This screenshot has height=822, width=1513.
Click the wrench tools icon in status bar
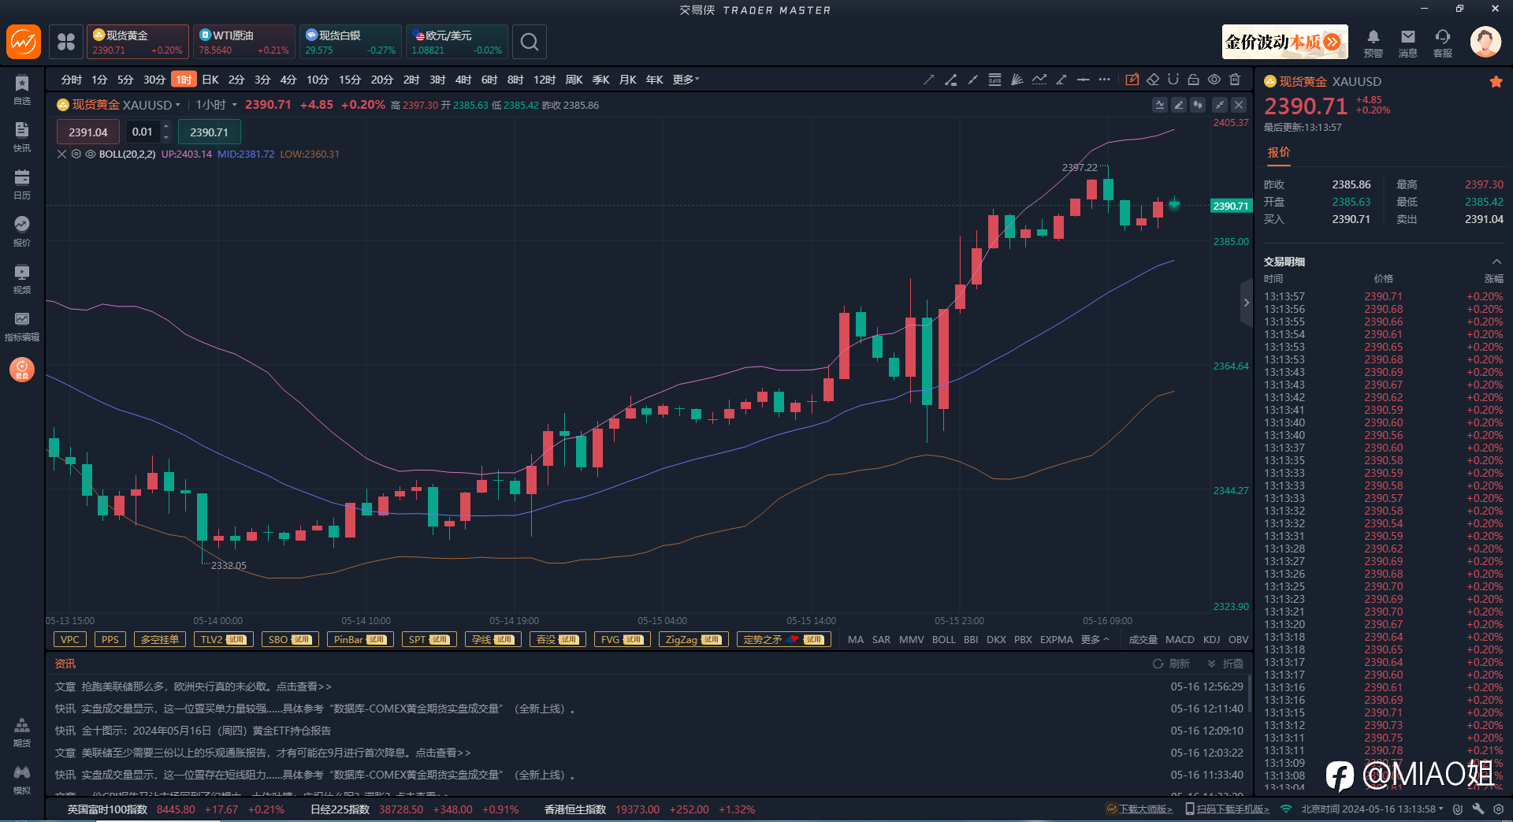[x=1478, y=809]
